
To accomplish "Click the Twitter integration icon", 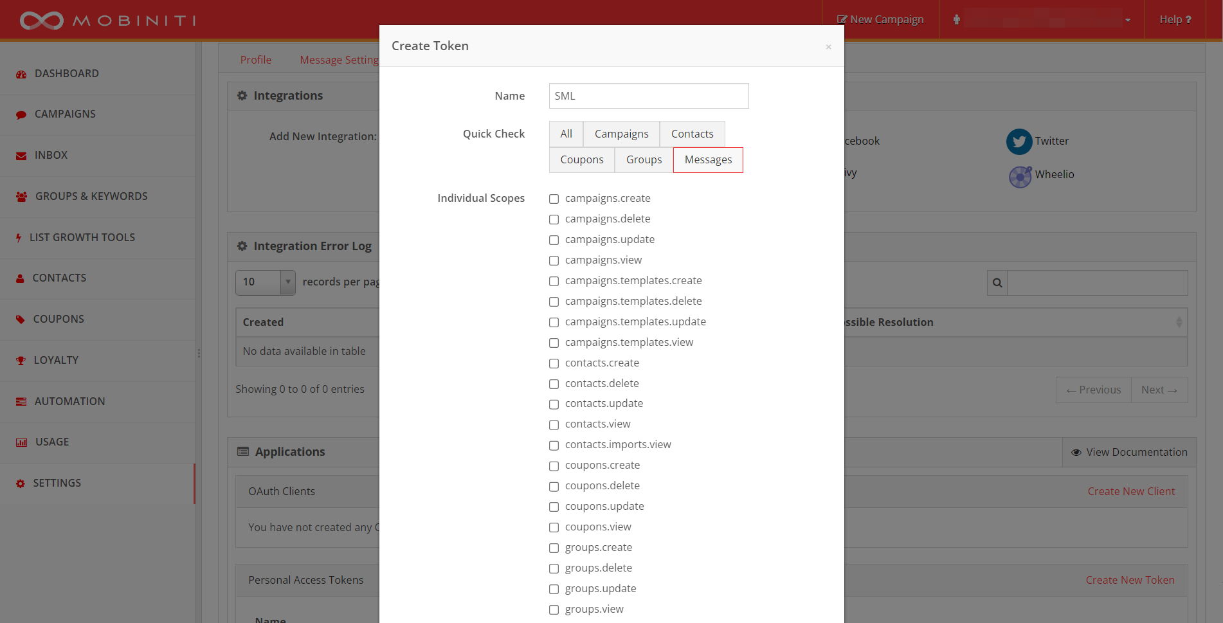I will point(1019,141).
